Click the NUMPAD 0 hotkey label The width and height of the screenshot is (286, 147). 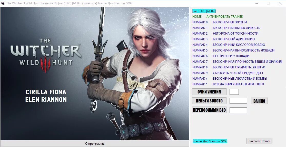click(200, 22)
